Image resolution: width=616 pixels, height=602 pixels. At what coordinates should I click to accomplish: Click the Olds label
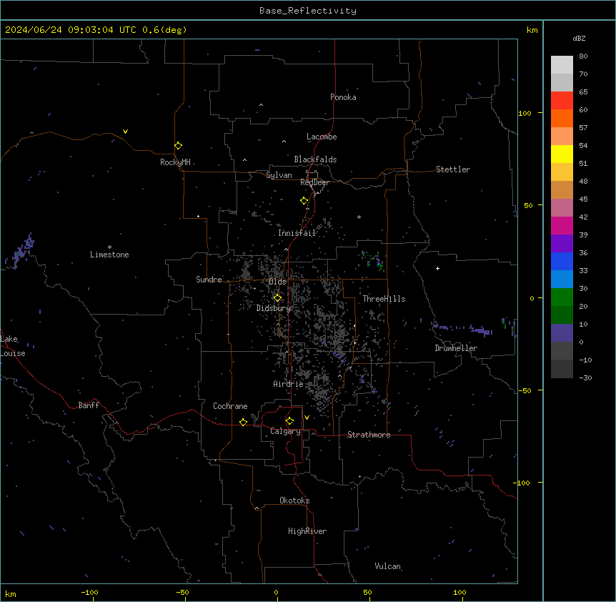tap(277, 282)
